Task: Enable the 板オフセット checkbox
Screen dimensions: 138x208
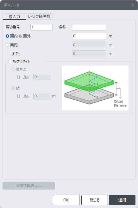Action: pos(10,62)
